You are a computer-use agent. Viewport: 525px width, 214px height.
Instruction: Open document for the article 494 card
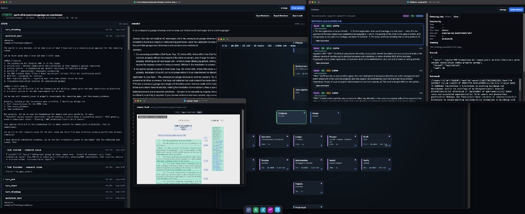pyautogui.click(x=322, y=85)
